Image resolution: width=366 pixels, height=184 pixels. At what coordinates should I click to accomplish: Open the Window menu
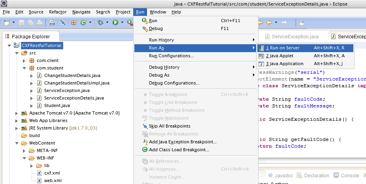158,12
